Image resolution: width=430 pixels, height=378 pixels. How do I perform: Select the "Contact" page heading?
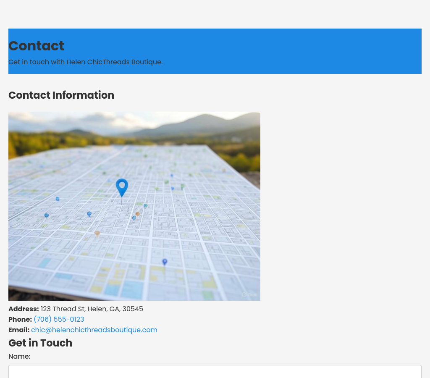[36, 46]
